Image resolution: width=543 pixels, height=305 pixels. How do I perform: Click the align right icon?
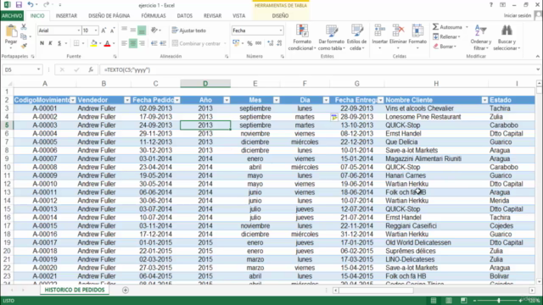[142, 43]
